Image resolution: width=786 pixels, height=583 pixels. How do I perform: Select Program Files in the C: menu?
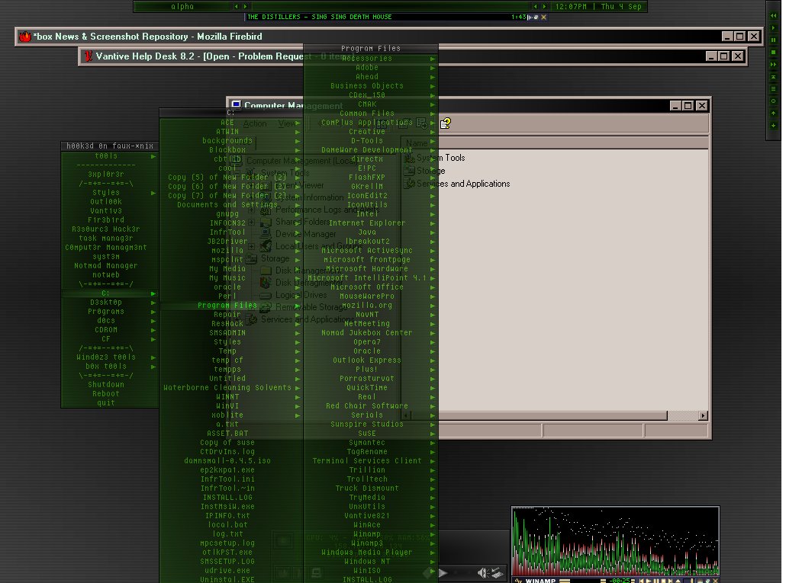(x=231, y=306)
